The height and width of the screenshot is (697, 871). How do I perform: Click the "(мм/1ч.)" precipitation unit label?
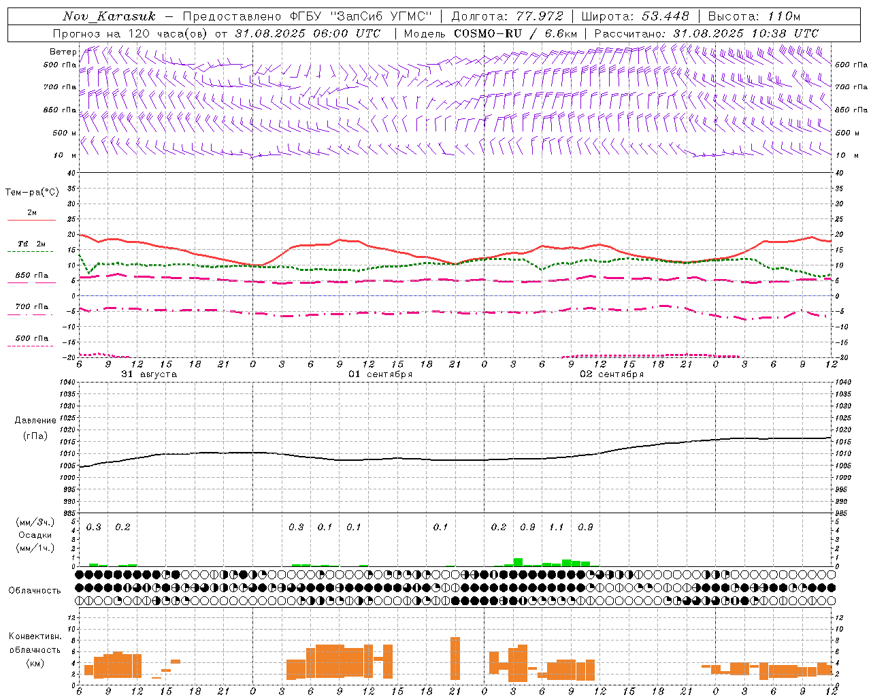pyautogui.click(x=35, y=547)
